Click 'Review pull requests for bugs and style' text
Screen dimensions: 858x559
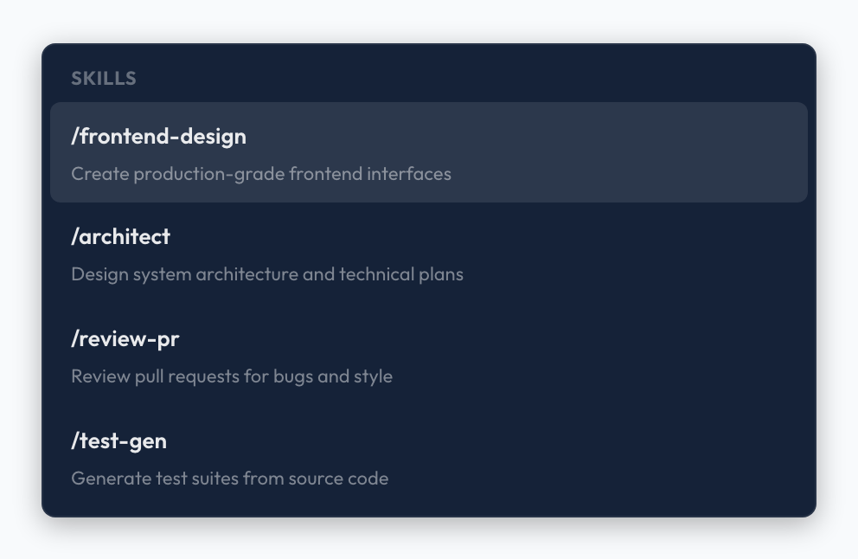tap(232, 376)
